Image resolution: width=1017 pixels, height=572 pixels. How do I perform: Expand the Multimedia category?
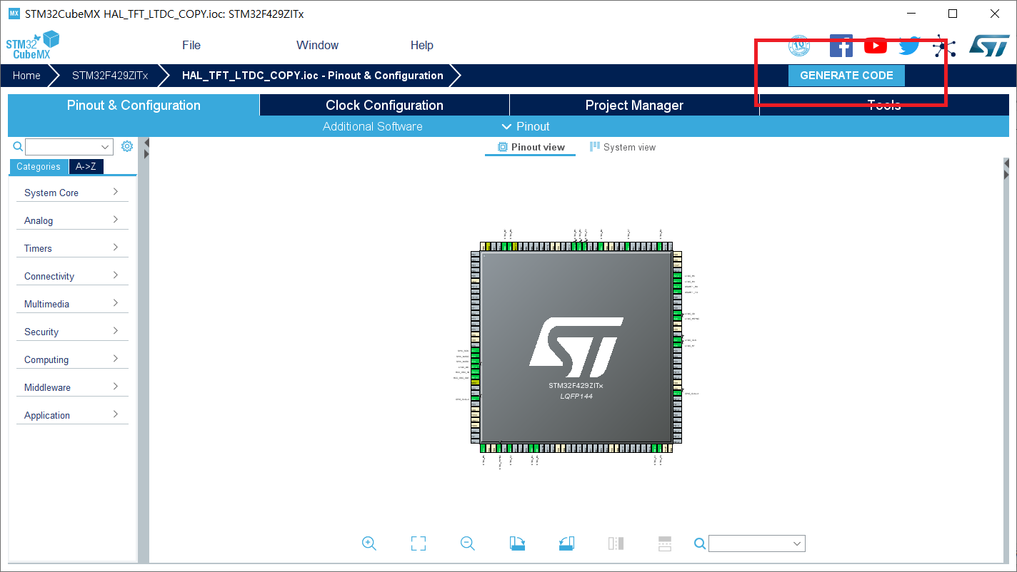tap(72, 304)
